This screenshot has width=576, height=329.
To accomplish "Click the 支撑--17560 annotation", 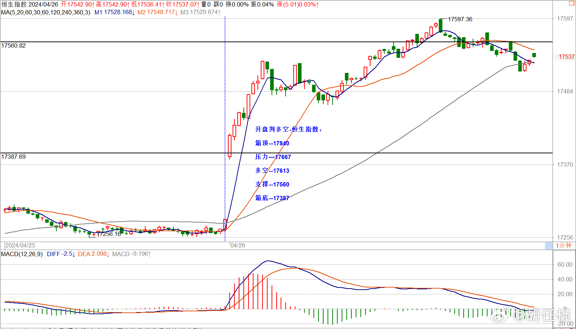I will point(272,184).
